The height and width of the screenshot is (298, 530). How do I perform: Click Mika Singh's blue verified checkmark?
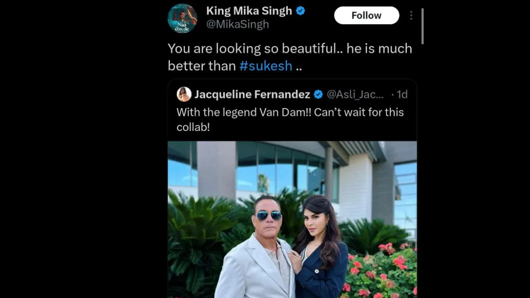pos(299,11)
